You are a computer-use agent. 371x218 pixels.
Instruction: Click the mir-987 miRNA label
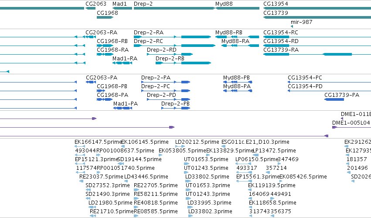click(301, 22)
